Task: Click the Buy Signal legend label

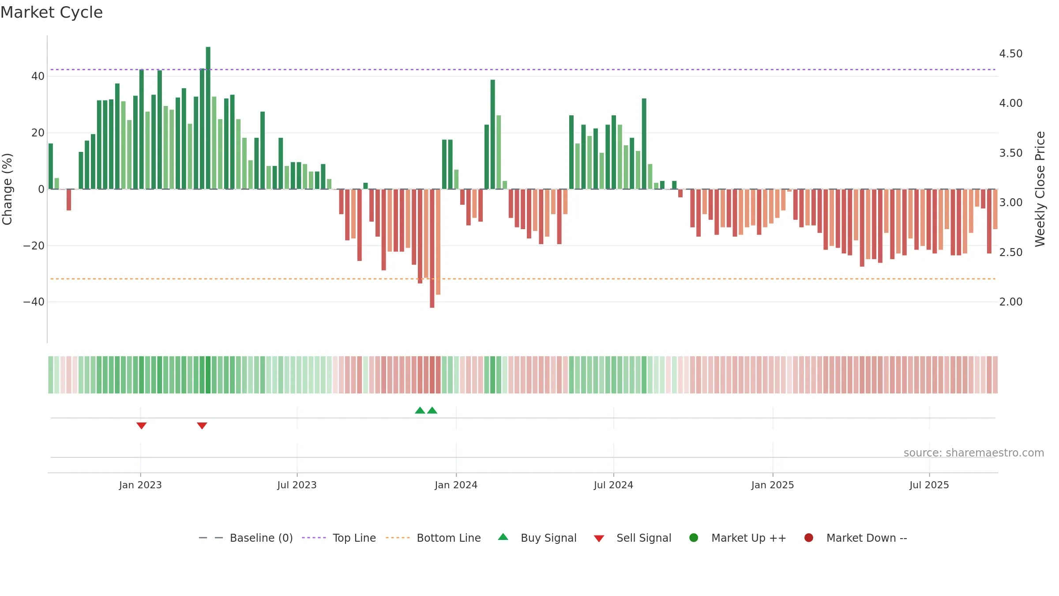Action: click(x=548, y=538)
